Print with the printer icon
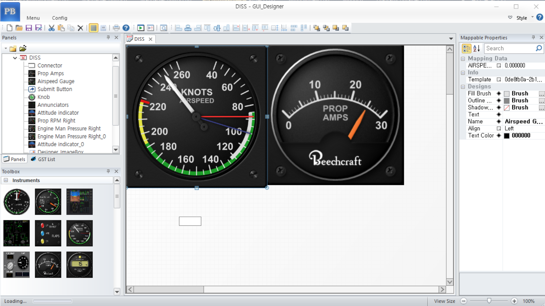Image resolution: width=545 pixels, height=306 pixels. pos(116,28)
